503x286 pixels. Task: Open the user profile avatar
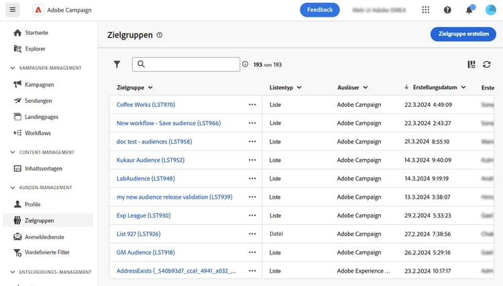(490, 10)
